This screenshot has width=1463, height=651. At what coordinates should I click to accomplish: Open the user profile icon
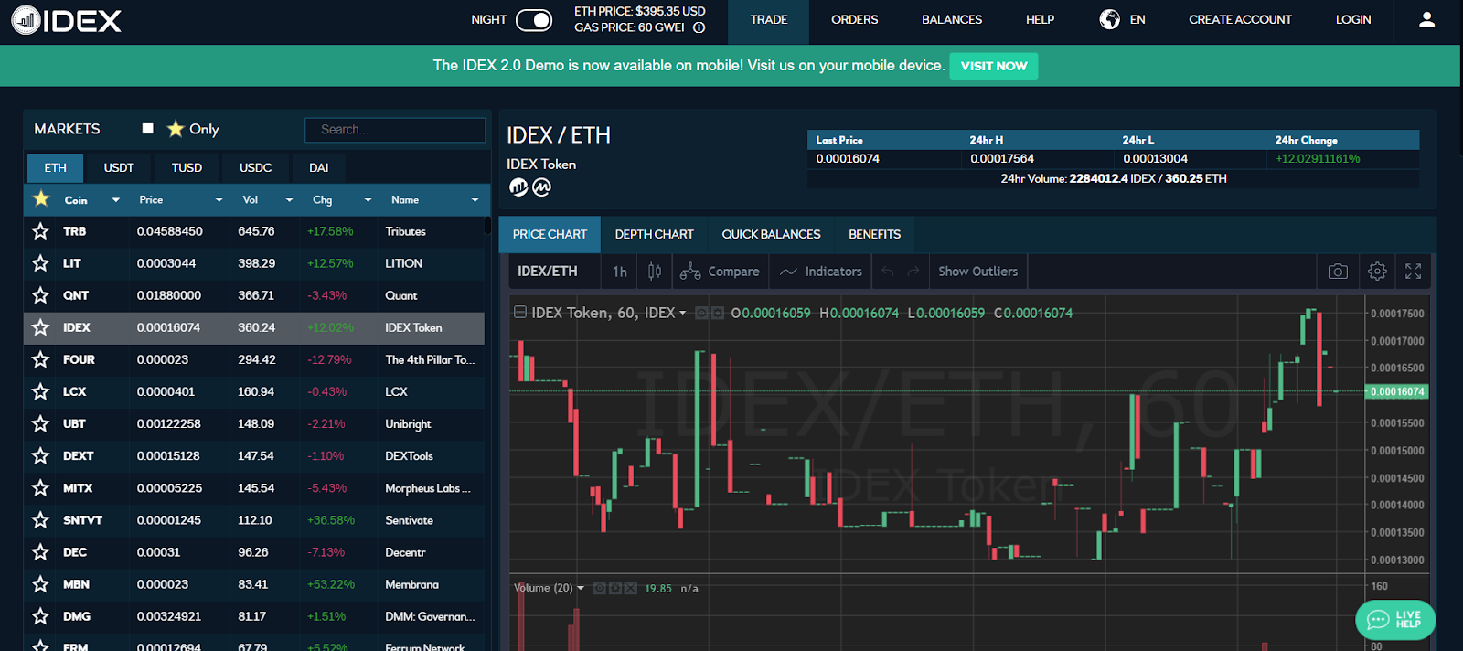[x=1426, y=19]
